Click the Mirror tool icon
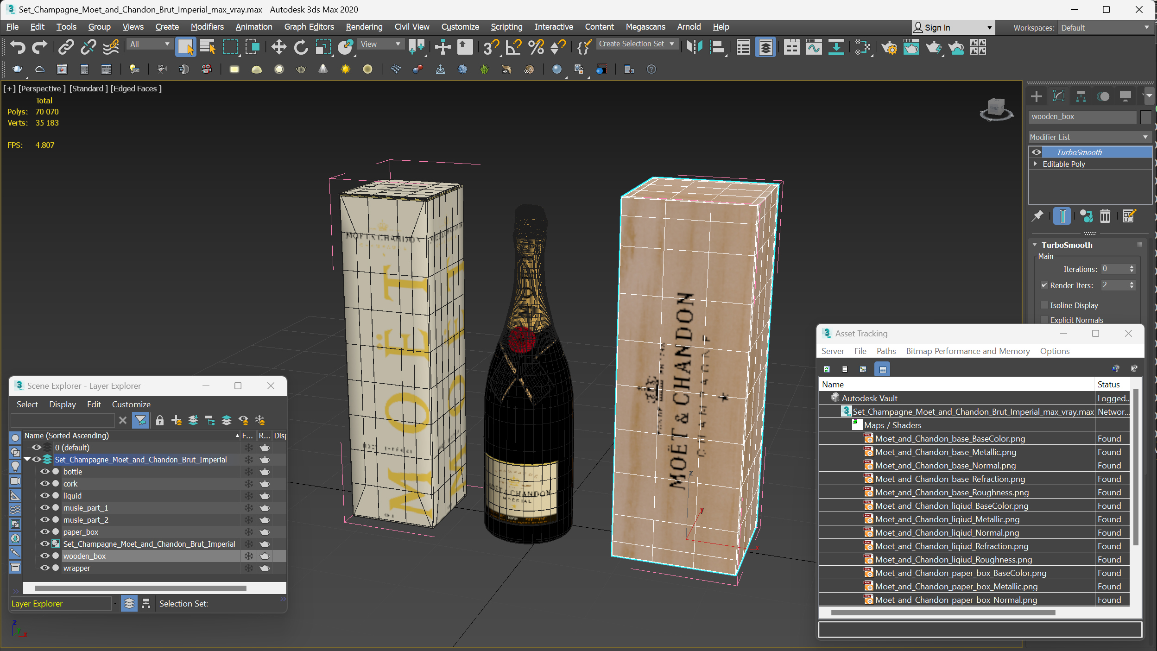This screenshot has width=1157, height=651. point(695,47)
